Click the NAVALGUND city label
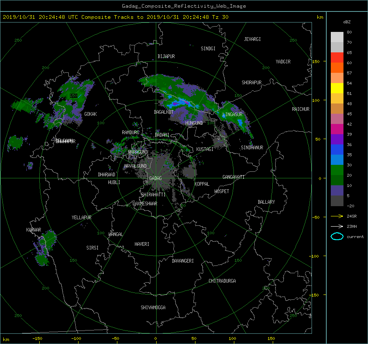Image resolution: width=368 pixels, height=344 pixels. coord(135,166)
